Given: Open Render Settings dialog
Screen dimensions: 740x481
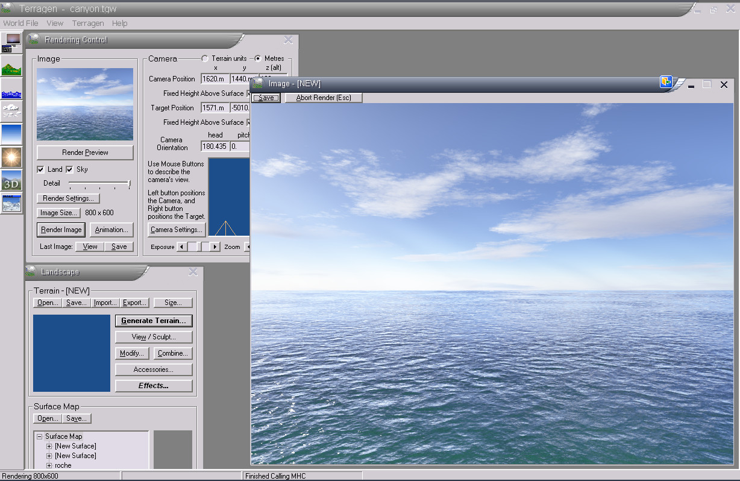Looking at the screenshot, I should 68,198.
